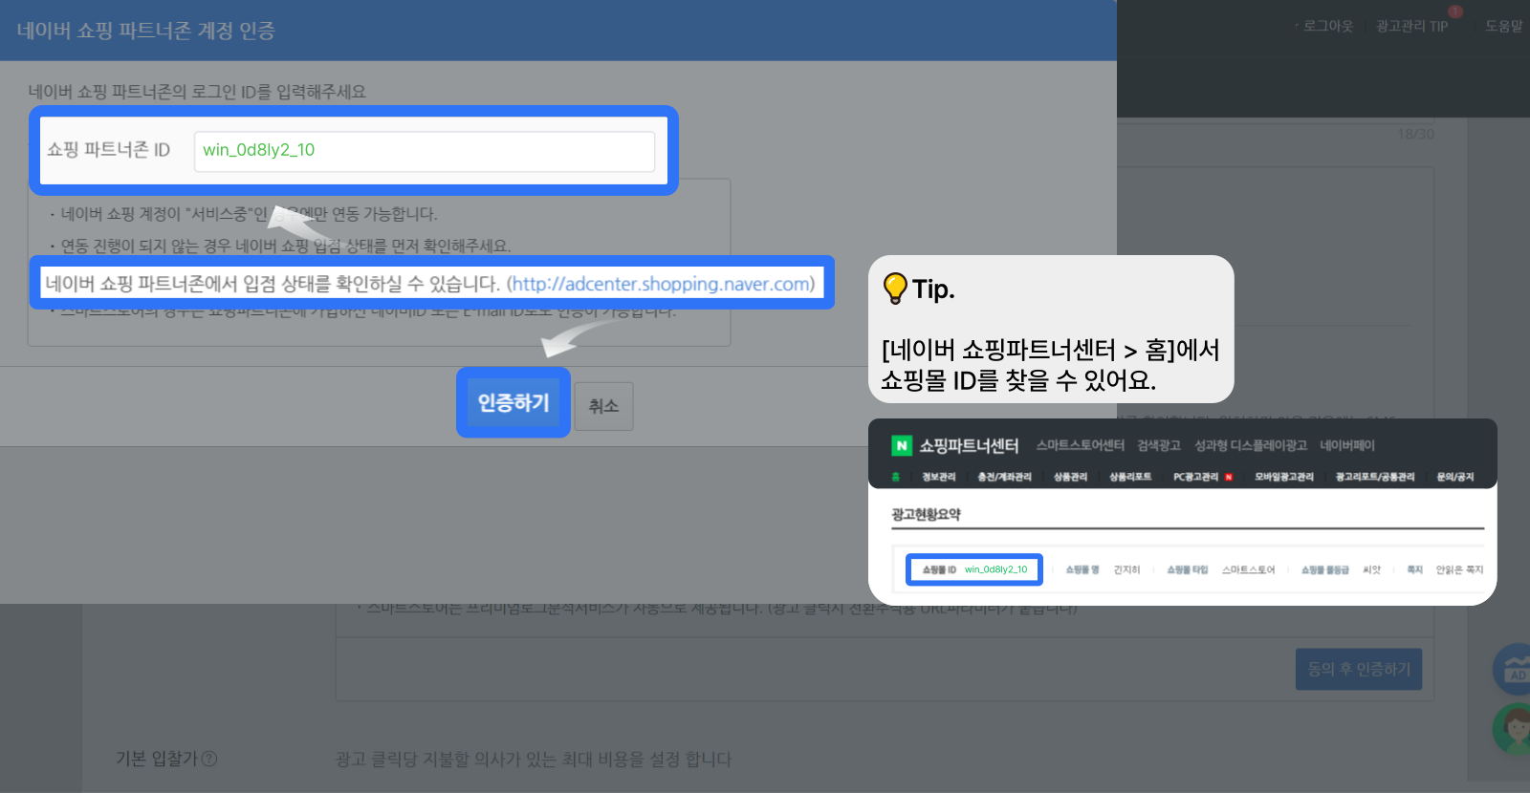The height and width of the screenshot is (793, 1530).
Task: Open the 성과형 디스플레이광고 menu item
Action: [1251, 445]
